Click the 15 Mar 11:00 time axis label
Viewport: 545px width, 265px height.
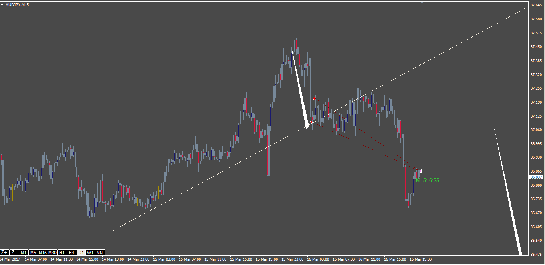point(216,259)
